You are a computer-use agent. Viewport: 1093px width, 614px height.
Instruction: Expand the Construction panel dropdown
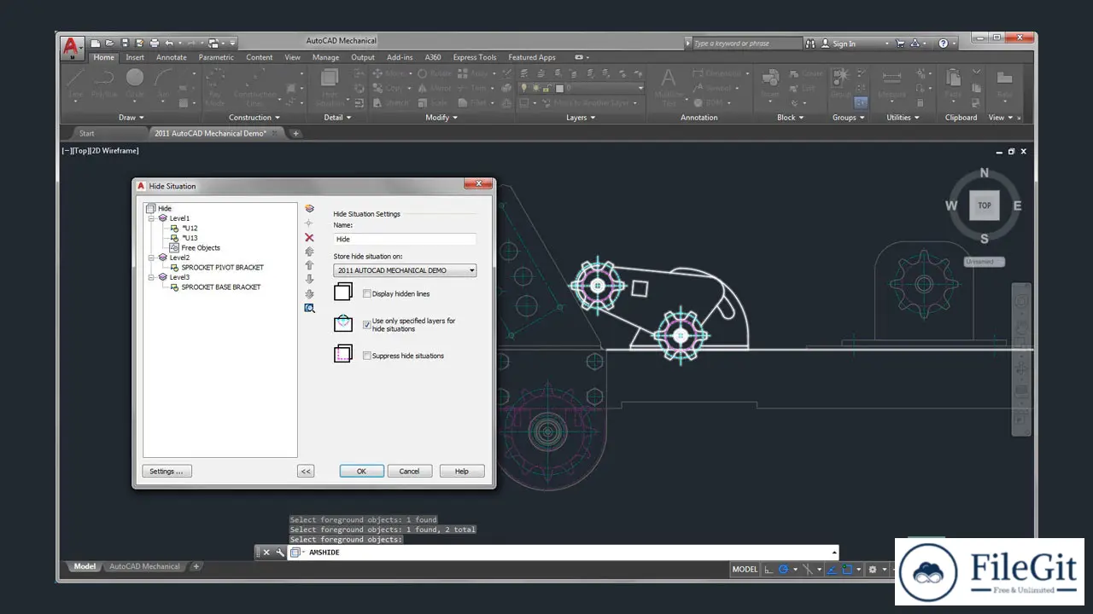(x=254, y=118)
